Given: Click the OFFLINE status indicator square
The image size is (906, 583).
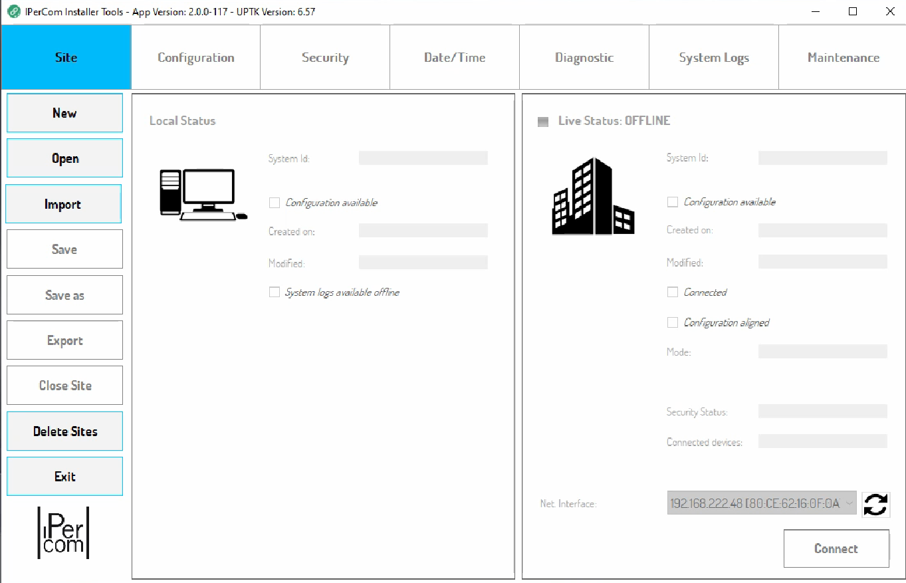Looking at the screenshot, I should [x=542, y=122].
